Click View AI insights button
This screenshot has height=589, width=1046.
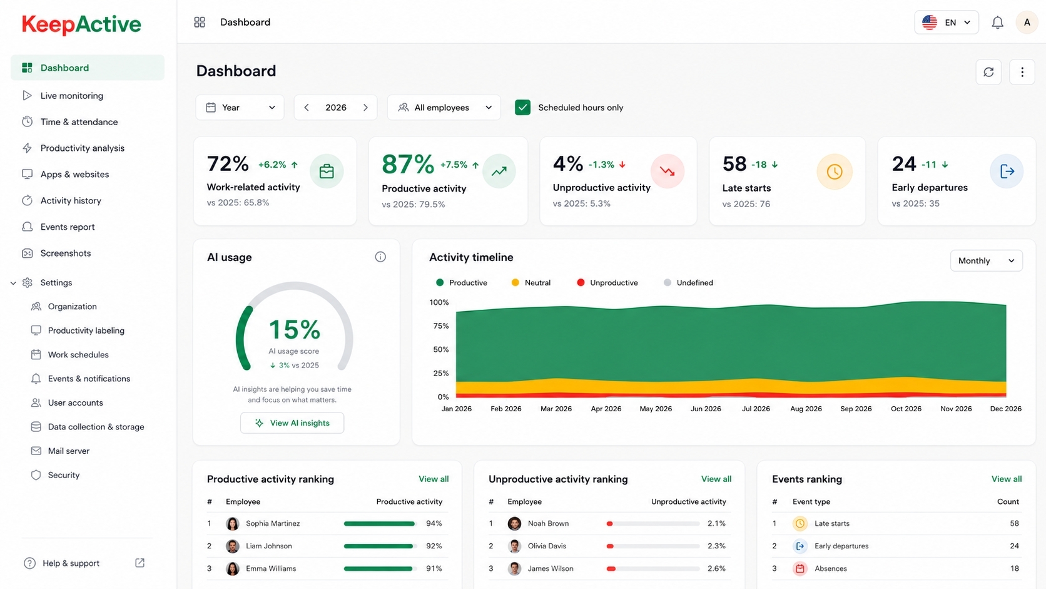point(292,423)
